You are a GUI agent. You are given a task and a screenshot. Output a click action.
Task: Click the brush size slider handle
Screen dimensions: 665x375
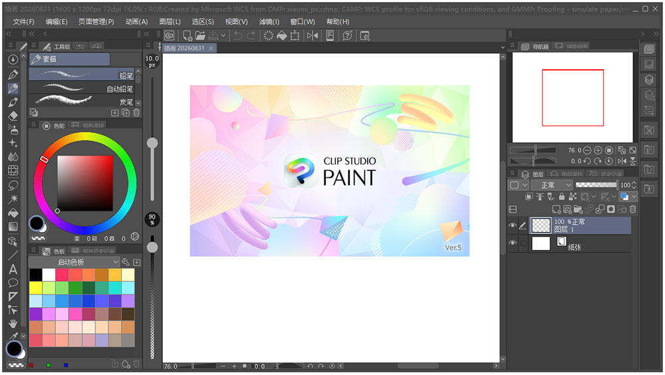(152, 143)
